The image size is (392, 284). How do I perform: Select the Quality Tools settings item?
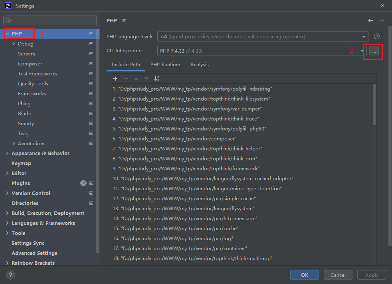[x=33, y=84]
